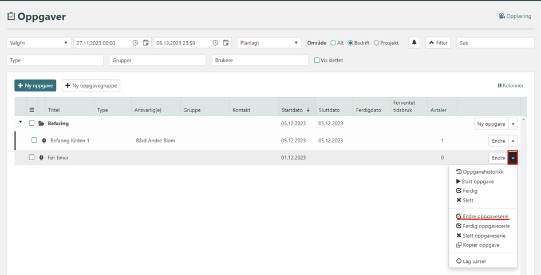Open the Valgfri period dropdown
541x275 pixels.
click(38, 43)
